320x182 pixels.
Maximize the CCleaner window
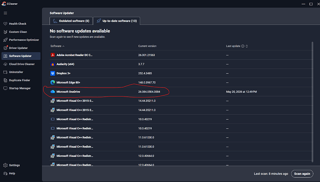tap(311, 4)
